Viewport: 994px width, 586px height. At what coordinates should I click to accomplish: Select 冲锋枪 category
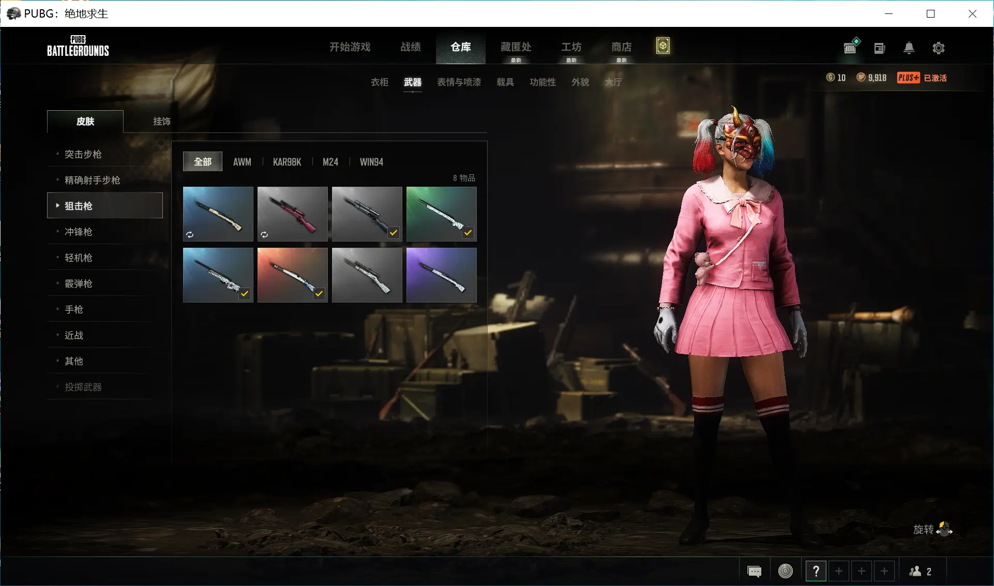pyautogui.click(x=105, y=232)
